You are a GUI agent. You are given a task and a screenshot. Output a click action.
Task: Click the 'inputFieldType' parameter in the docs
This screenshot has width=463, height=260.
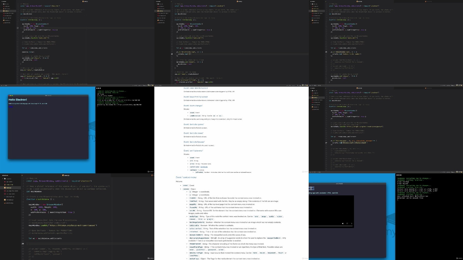click(x=196, y=247)
